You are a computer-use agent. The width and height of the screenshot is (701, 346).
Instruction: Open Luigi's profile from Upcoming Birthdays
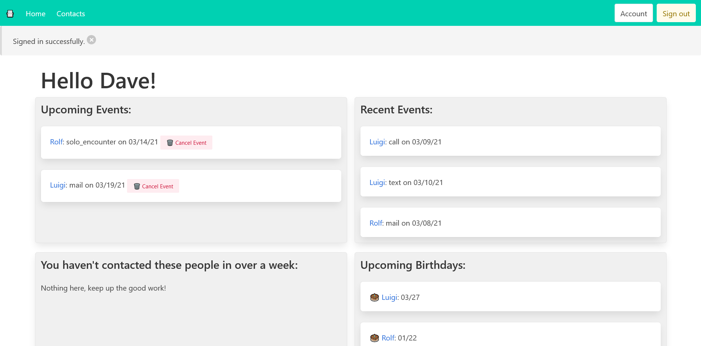point(389,297)
